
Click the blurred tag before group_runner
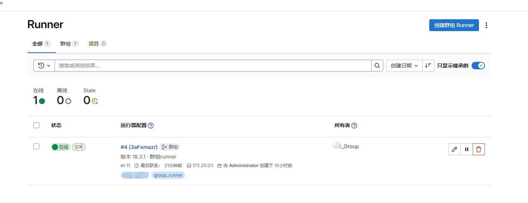point(135,175)
